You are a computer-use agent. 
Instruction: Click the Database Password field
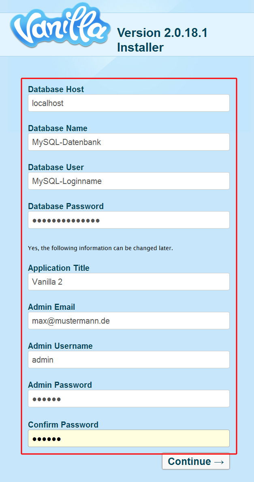128,220
